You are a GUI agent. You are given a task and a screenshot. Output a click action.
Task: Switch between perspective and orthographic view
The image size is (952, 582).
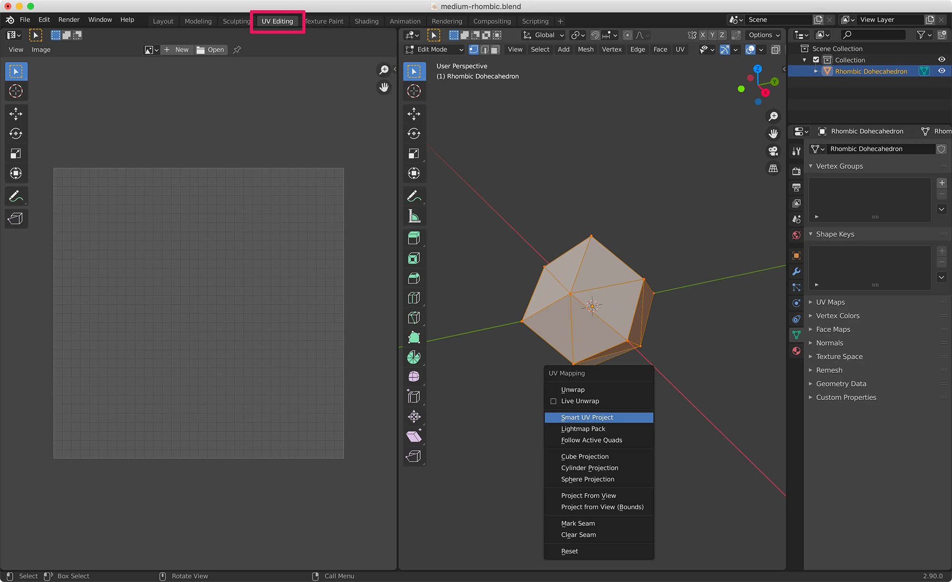pos(773,168)
